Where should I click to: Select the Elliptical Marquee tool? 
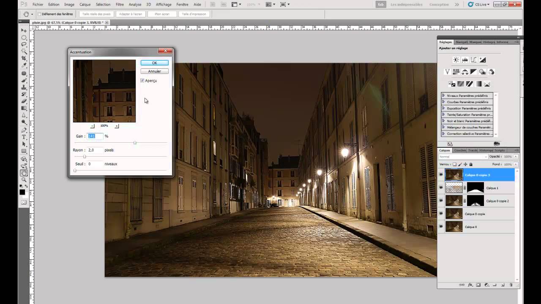pyautogui.click(x=24, y=37)
